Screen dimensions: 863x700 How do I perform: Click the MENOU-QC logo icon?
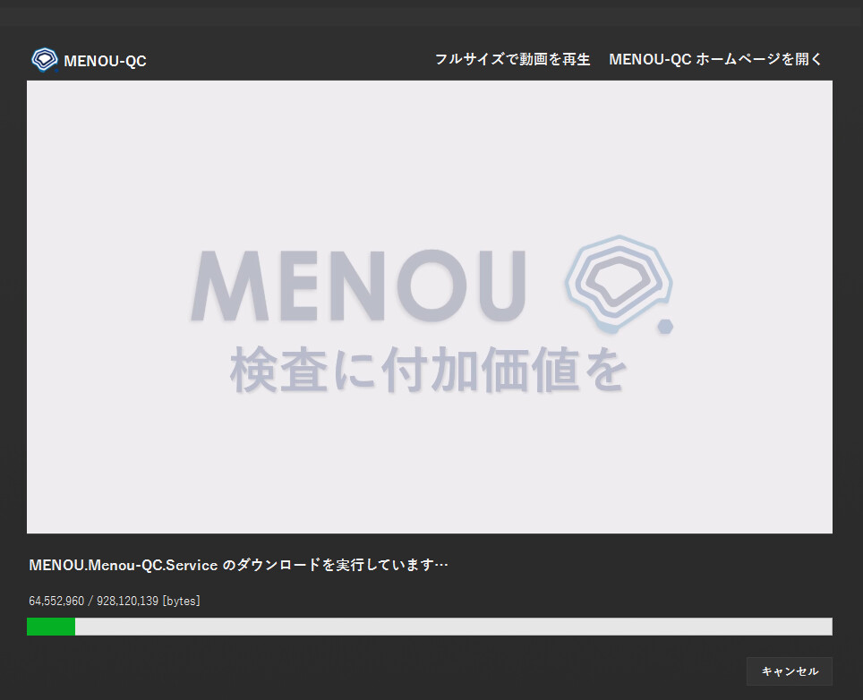45,60
